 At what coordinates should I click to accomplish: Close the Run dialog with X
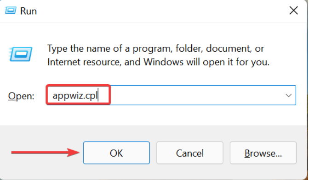293,11
